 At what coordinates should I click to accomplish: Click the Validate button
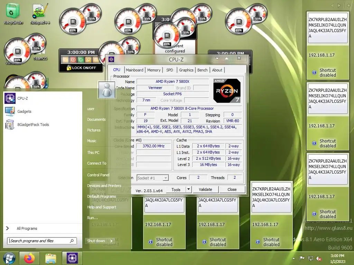coord(205,189)
